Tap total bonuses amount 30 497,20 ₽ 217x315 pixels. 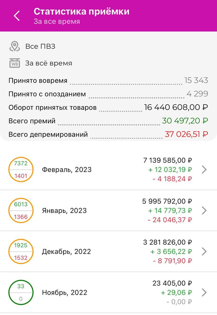(185, 121)
